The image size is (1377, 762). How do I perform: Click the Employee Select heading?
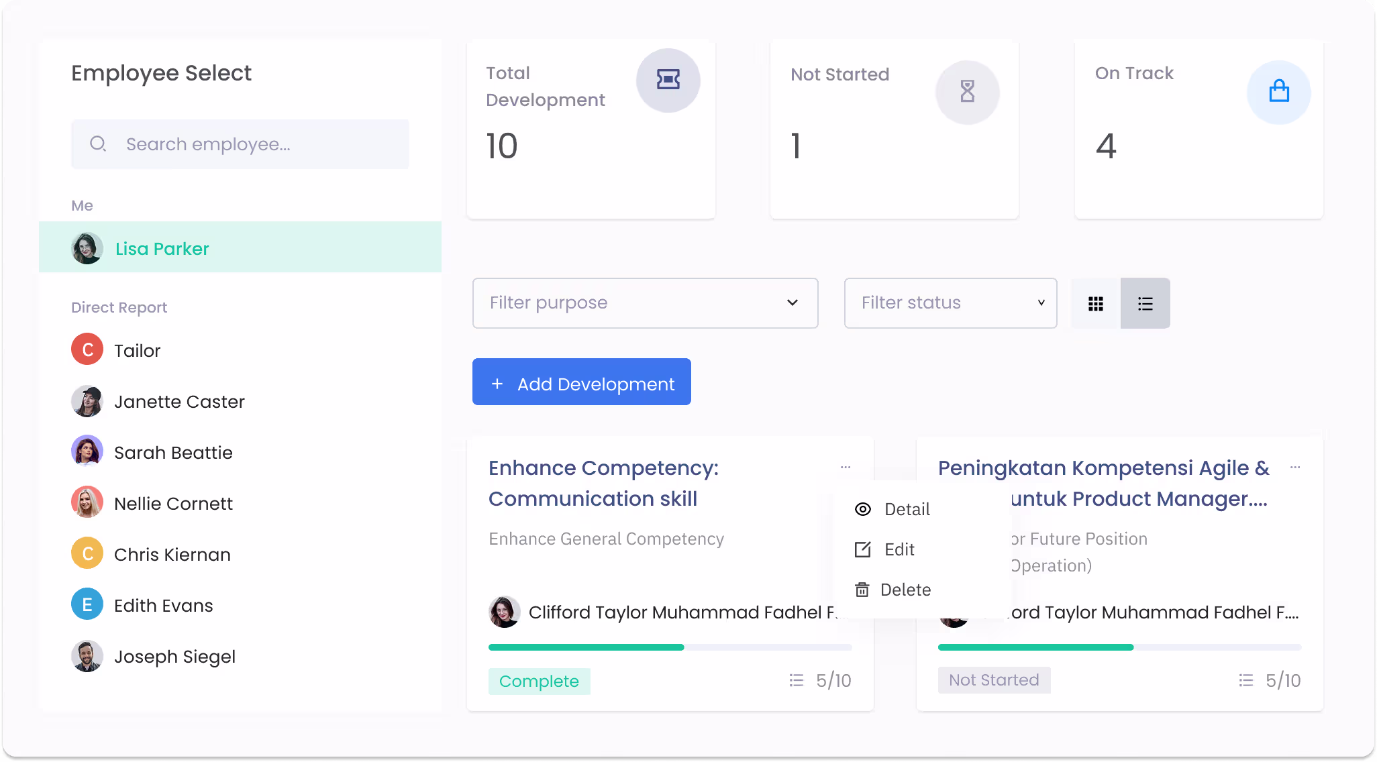(161, 73)
